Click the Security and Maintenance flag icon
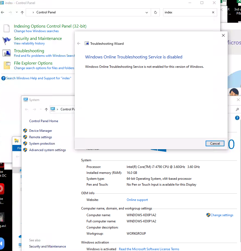This screenshot has width=241, height=251. pos(7,41)
